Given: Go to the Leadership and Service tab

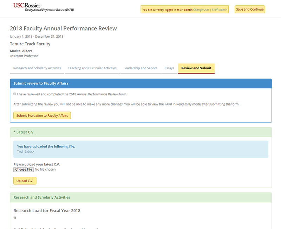Looking at the screenshot, I should click(140, 68).
